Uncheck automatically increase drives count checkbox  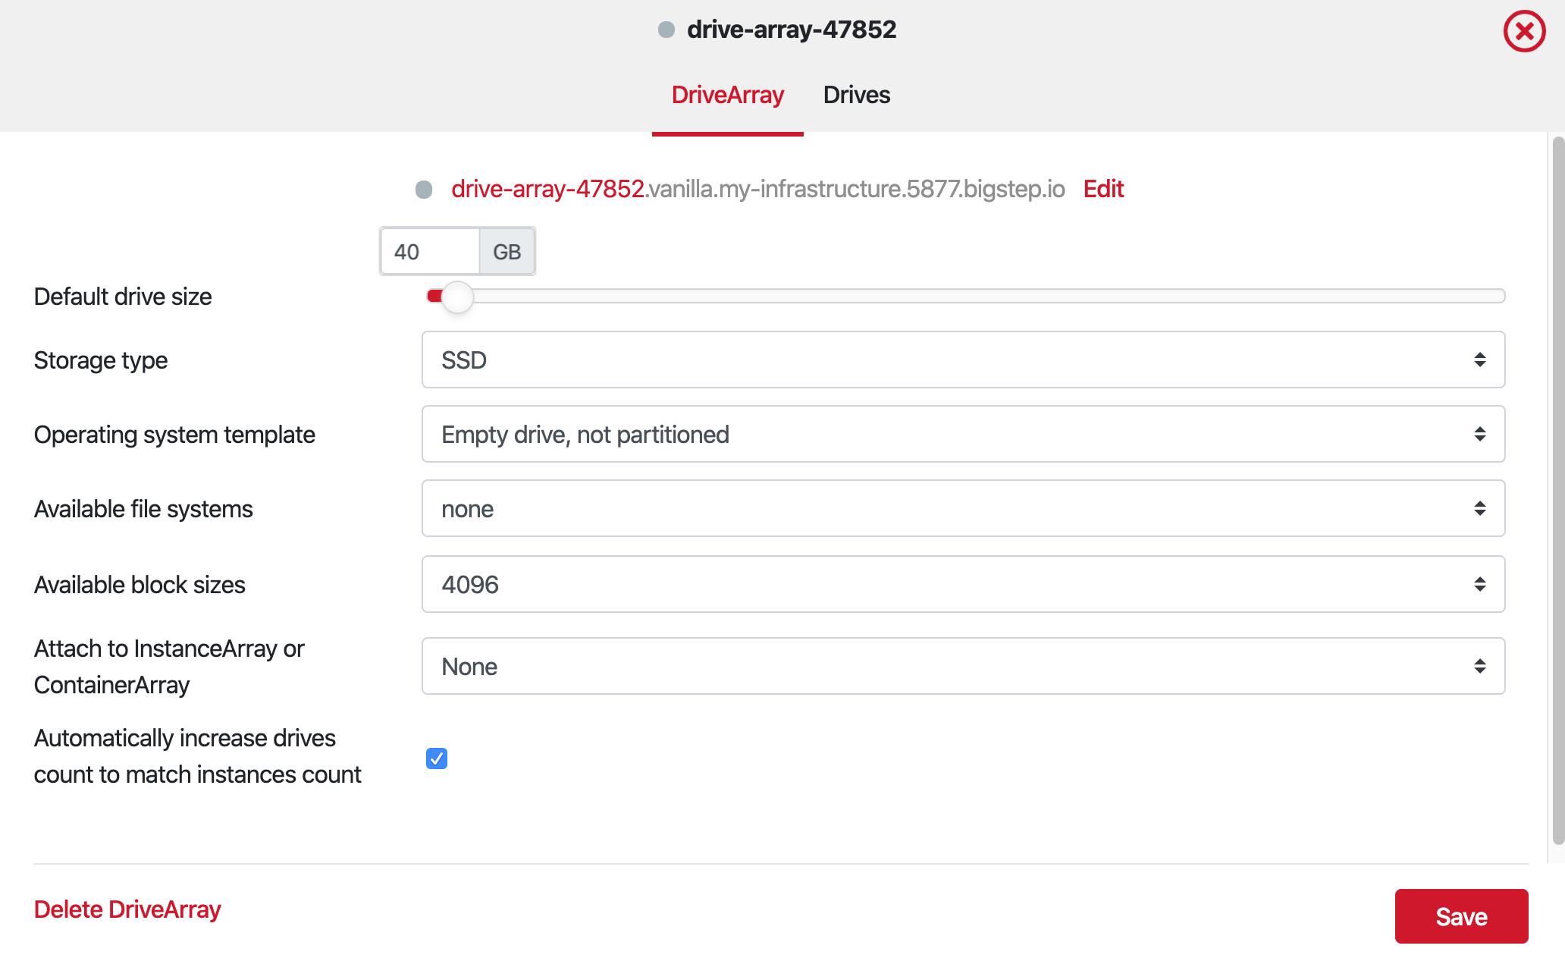pyautogui.click(x=437, y=759)
